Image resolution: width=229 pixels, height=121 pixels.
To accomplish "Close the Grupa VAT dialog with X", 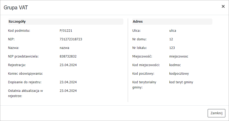I will (x=223, y=7).
